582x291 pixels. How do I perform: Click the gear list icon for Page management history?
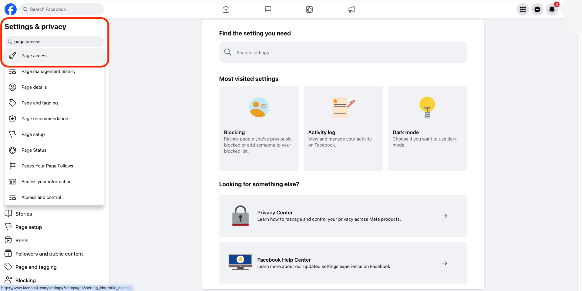point(12,72)
